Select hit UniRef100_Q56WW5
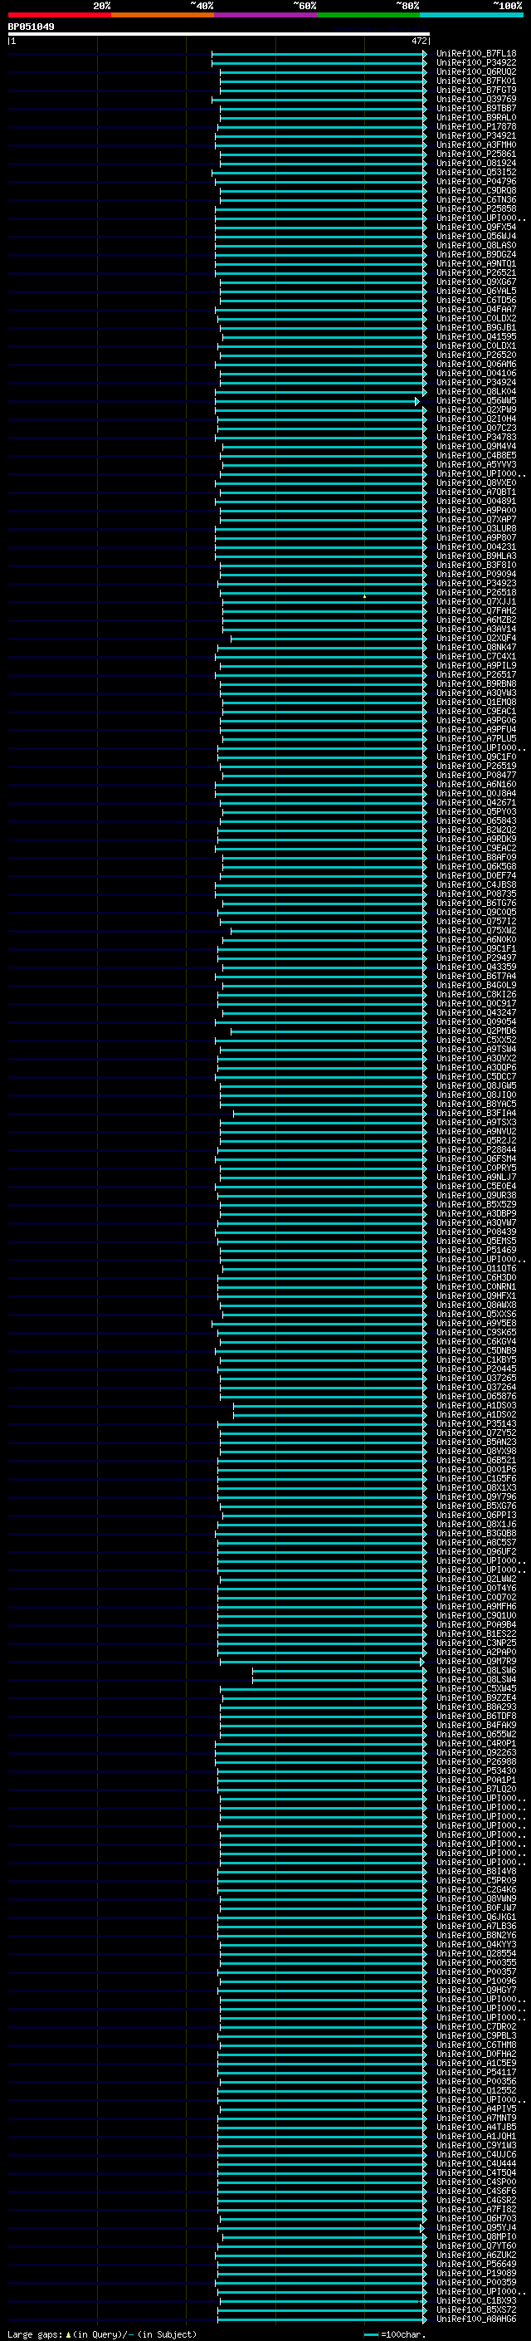 click(475, 401)
